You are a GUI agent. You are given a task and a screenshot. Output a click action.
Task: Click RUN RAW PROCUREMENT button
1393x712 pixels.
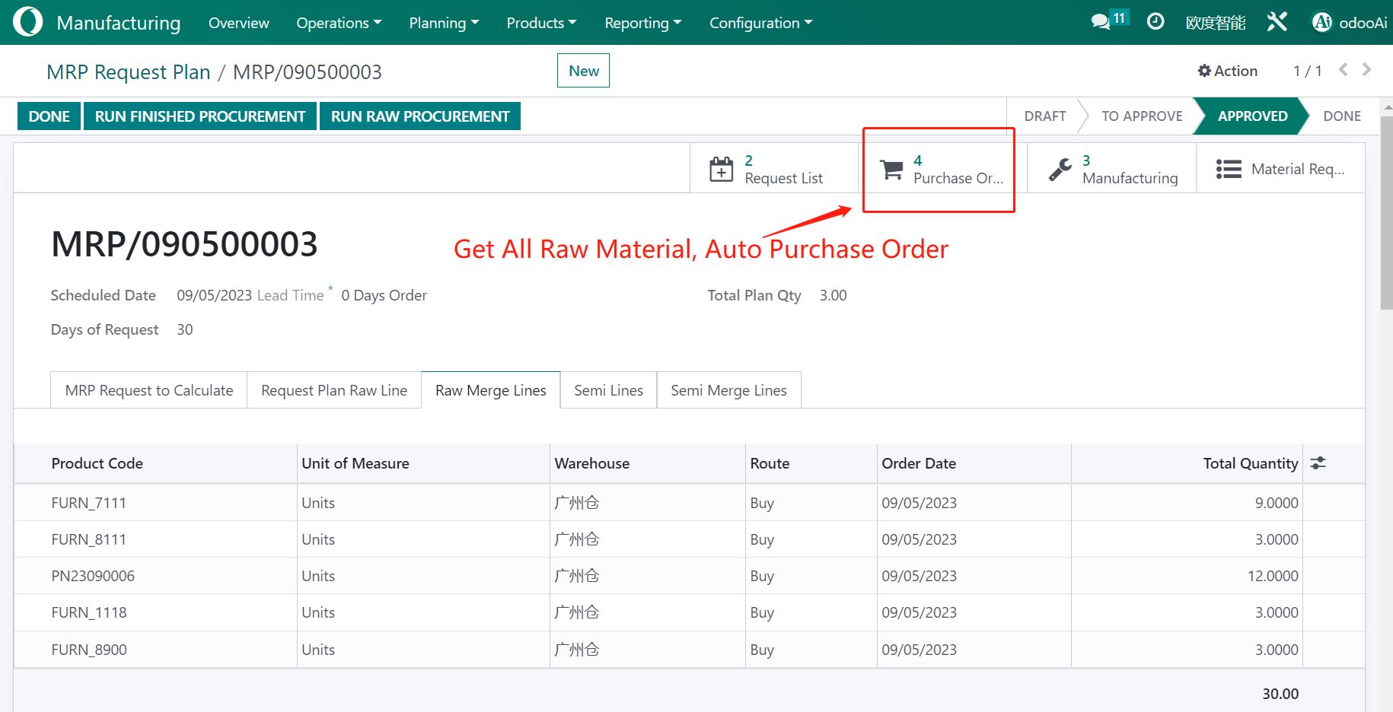point(420,116)
